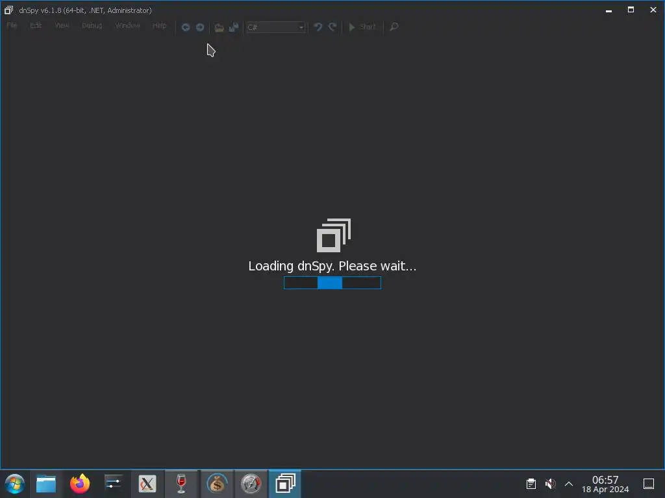665x498 pixels.
Task: Minimize the dnSpy window
Action: (609, 10)
